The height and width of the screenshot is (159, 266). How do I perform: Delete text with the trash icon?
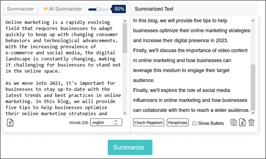tap(251, 122)
